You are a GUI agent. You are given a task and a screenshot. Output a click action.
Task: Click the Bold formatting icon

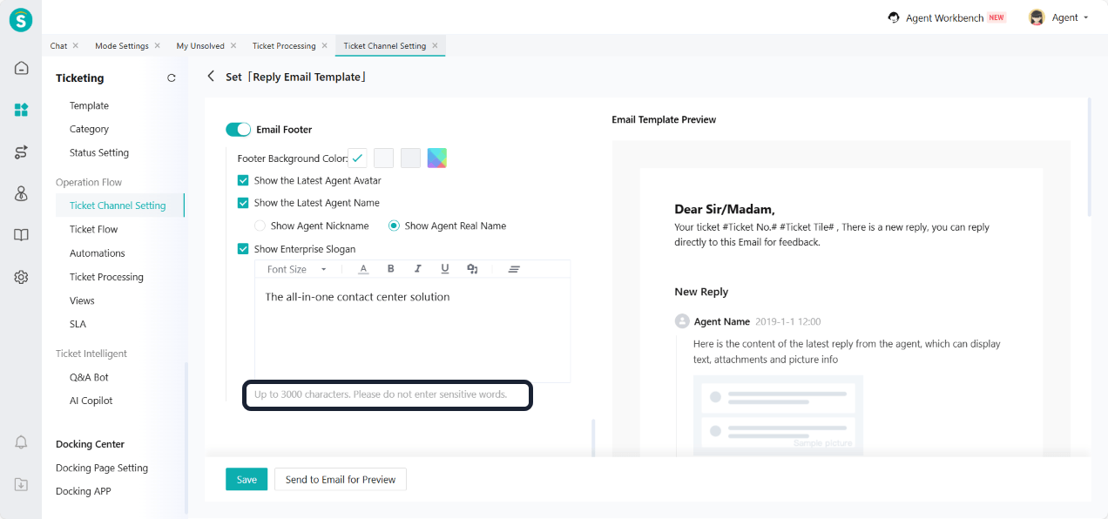[391, 269]
